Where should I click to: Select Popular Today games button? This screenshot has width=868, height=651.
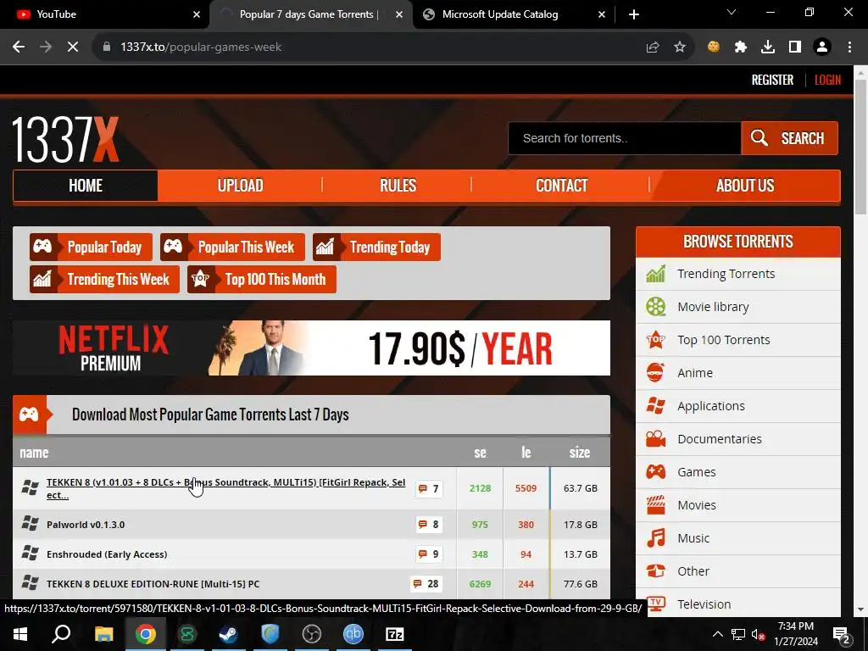tap(91, 247)
